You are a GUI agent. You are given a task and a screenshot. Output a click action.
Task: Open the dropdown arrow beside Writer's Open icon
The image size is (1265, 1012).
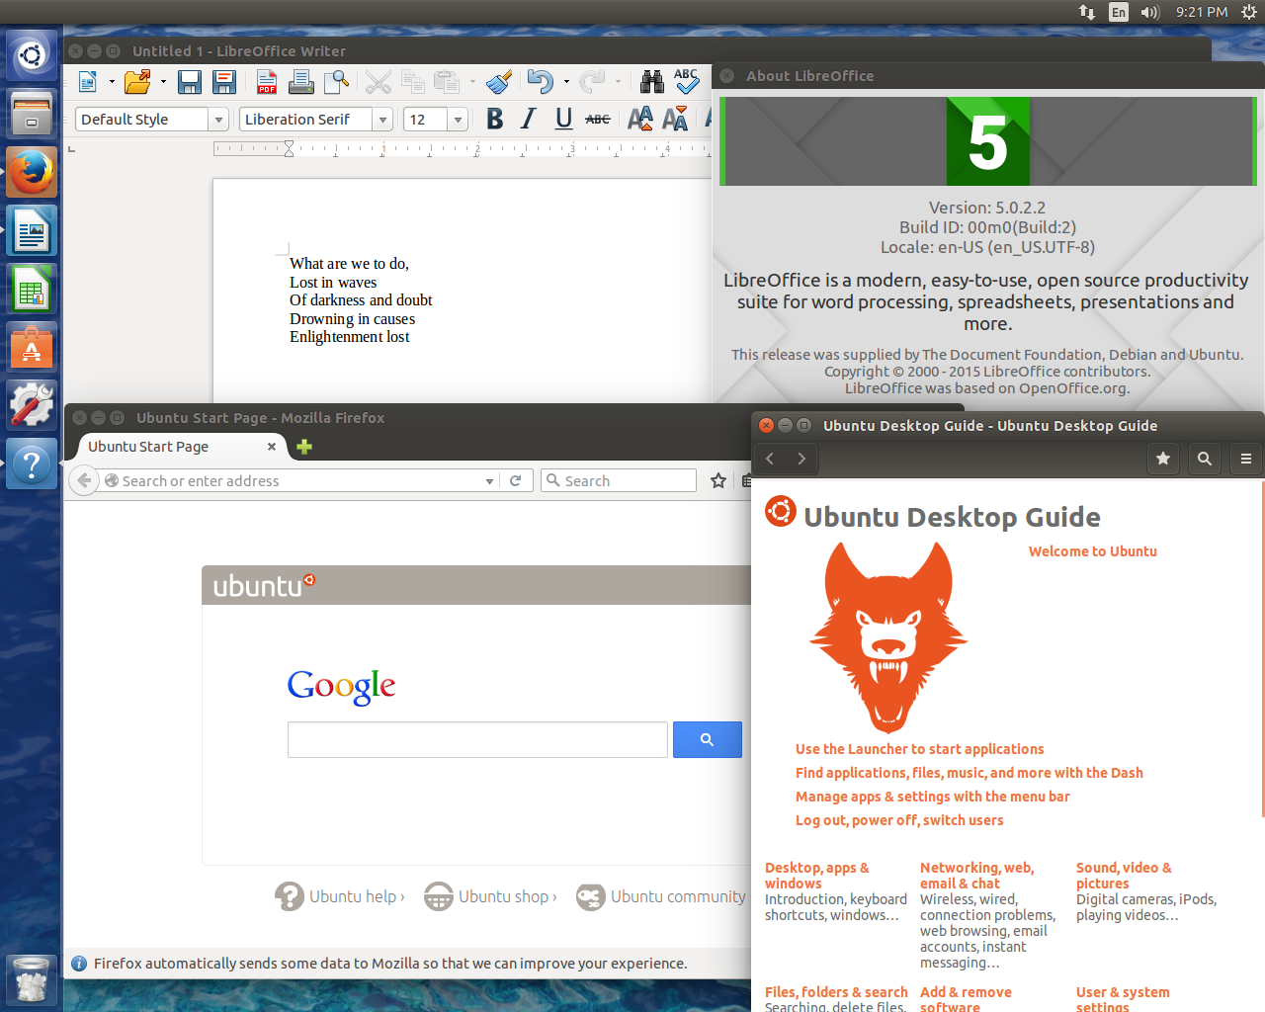pyautogui.click(x=163, y=82)
